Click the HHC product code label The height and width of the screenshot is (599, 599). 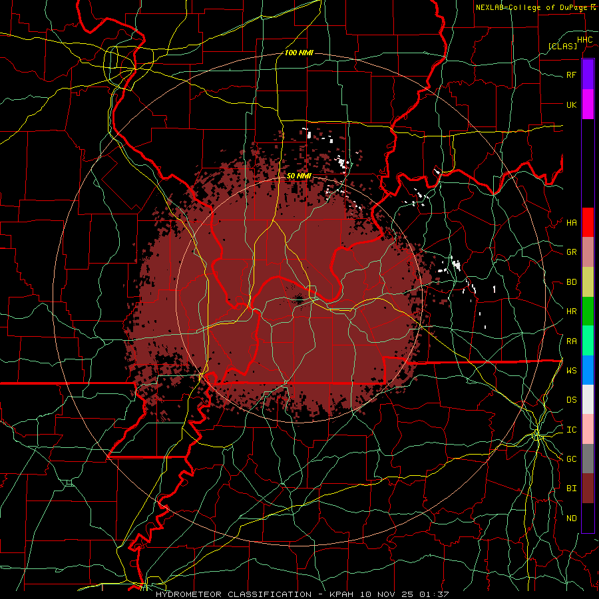click(584, 40)
